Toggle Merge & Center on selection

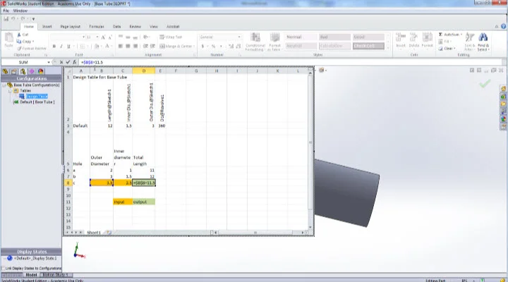tap(177, 47)
